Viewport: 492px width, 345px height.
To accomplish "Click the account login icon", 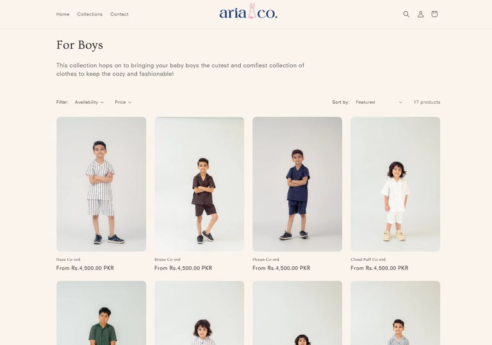I will pyautogui.click(x=420, y=14).
